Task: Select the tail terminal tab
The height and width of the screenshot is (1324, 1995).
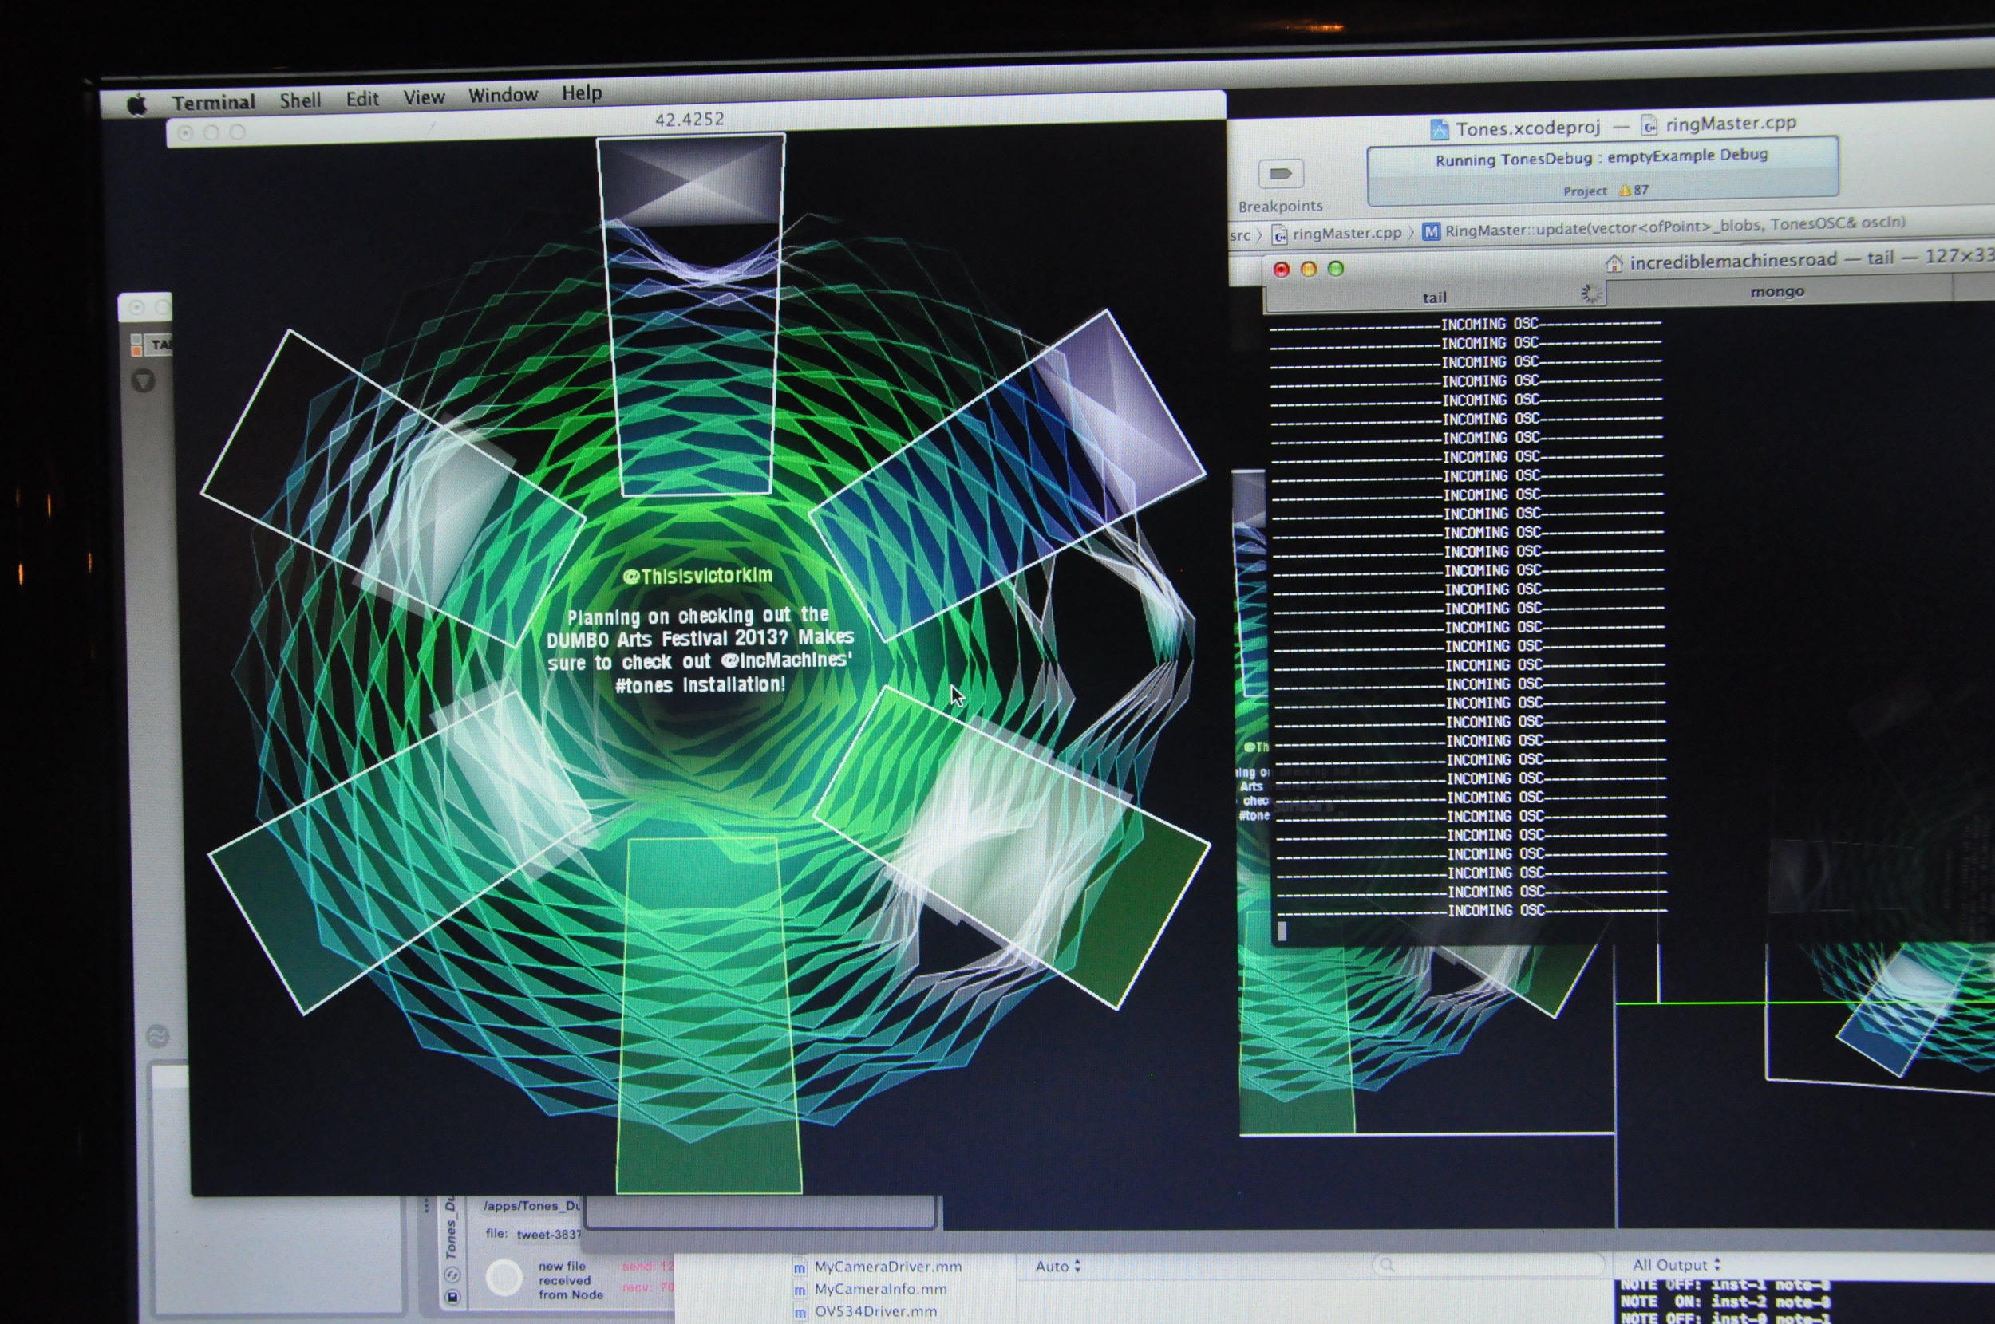Action: pos(1434,298)
